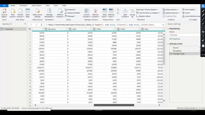Click the query Name input field

click(x=185, y=35)
